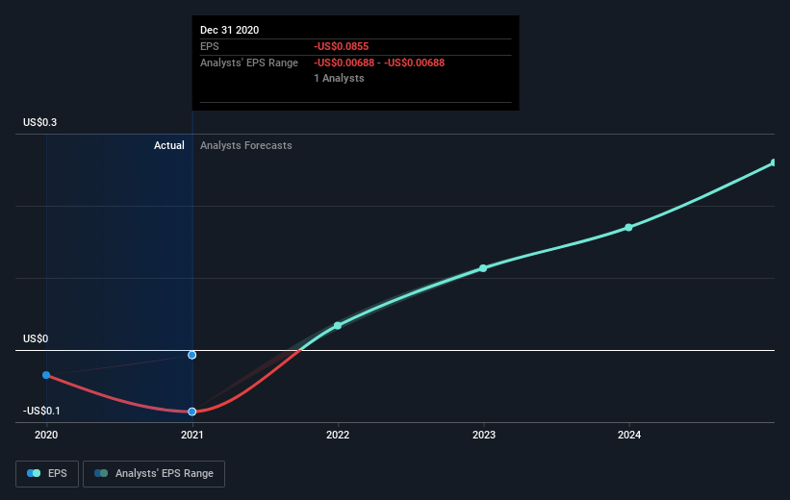Click the Analysts' EPS Range tooltip row label
The width and height of the screenshot is (790, 500).
coord(249,62)
